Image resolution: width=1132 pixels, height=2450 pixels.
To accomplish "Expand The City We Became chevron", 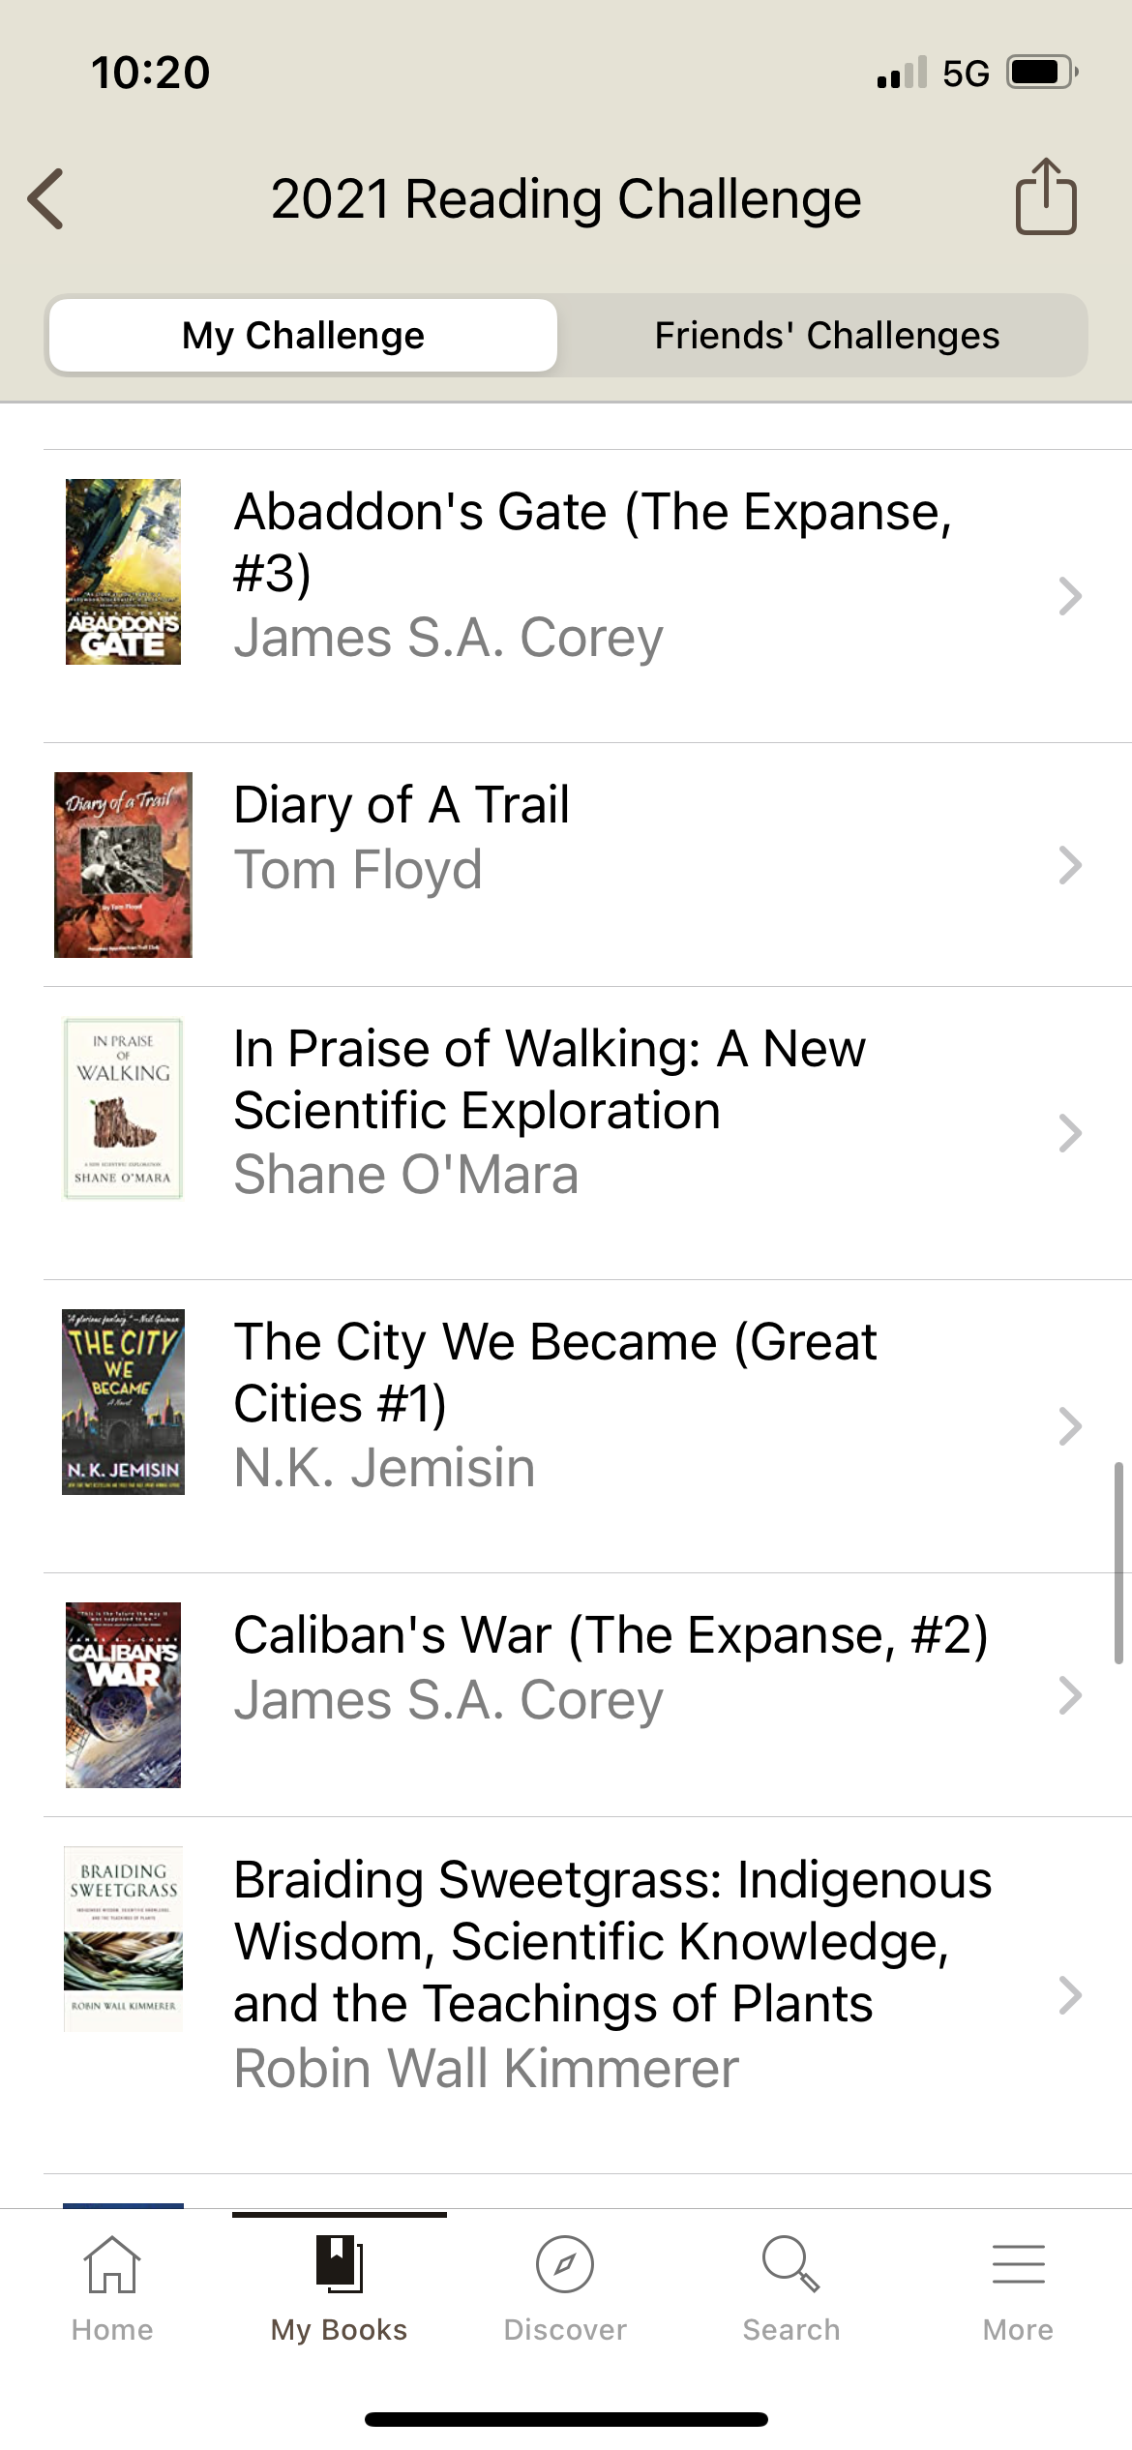I will (1069, 1426).
